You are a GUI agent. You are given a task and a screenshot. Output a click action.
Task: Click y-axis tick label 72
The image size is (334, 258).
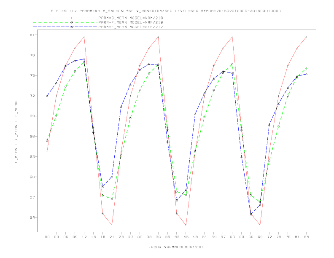point(32,96)
